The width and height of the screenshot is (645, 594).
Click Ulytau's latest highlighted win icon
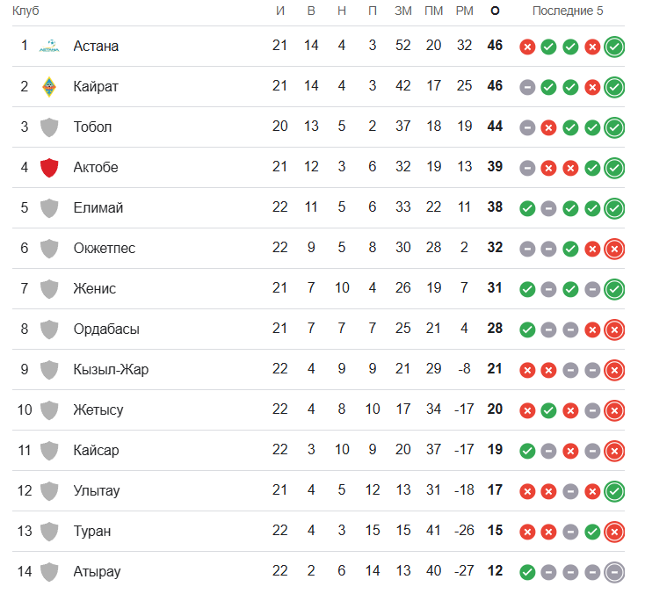[x=614, y=491]
